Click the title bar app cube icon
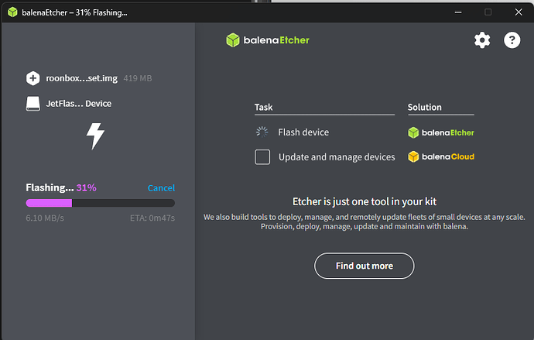Image resolution: width=534 pixels, height=340 pixels. click(12, 12)
